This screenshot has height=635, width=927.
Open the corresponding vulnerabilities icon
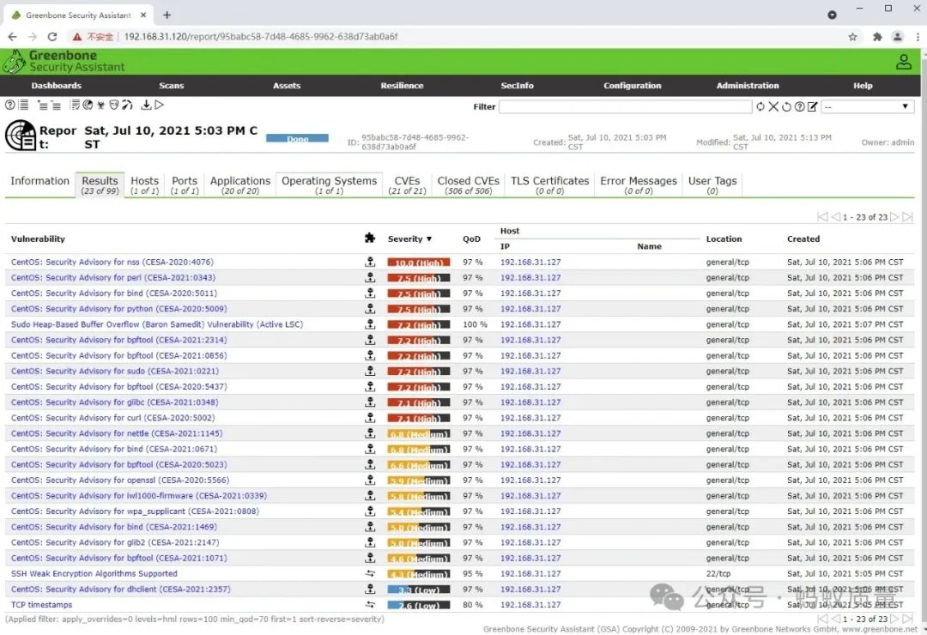[101, 105]
